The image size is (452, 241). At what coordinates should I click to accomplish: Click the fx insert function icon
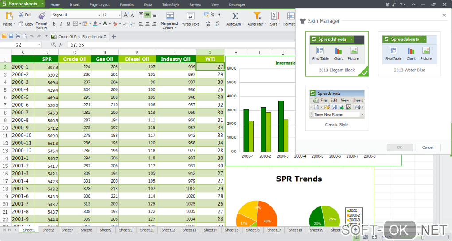coord(61,45)
